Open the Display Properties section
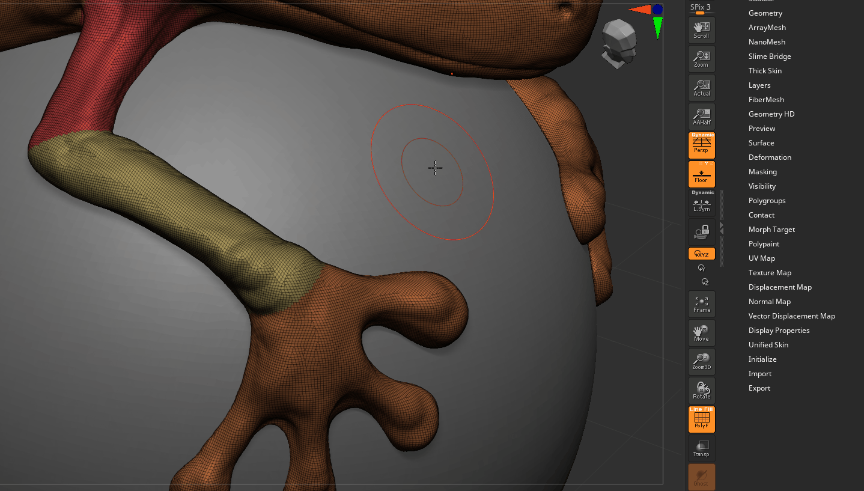Screen dimensions: 864x491 [x=779, y=331]
